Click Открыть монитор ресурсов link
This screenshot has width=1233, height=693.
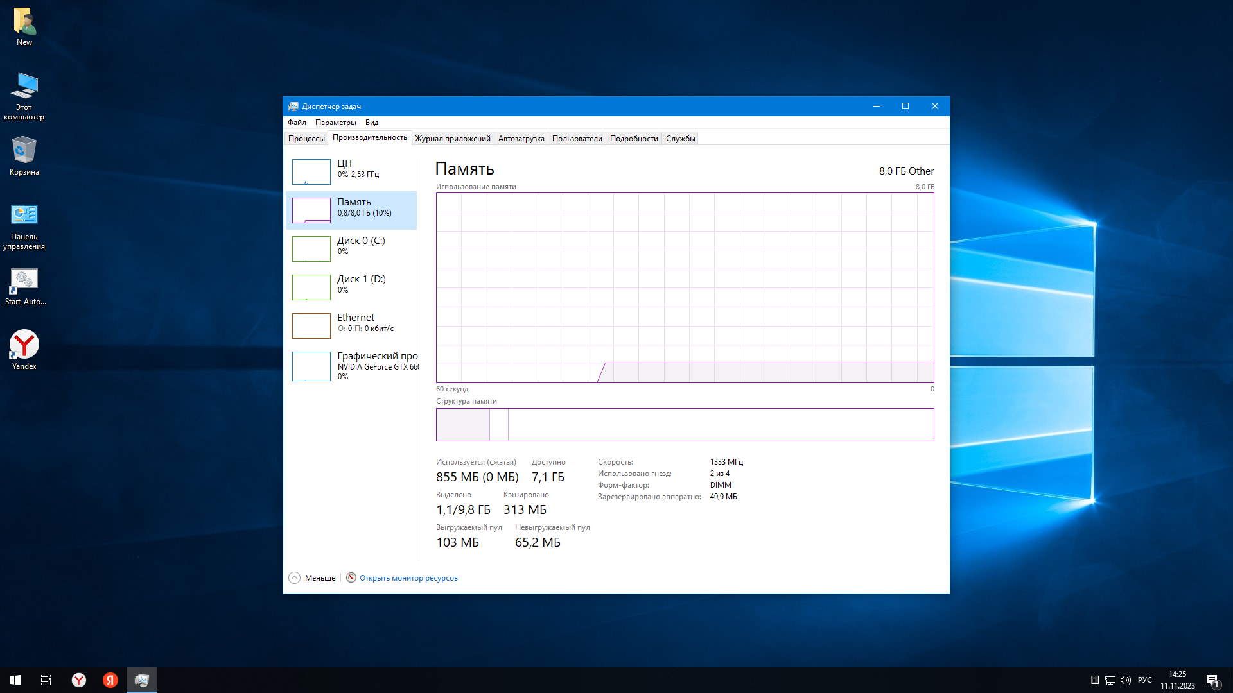pos(408,578)
